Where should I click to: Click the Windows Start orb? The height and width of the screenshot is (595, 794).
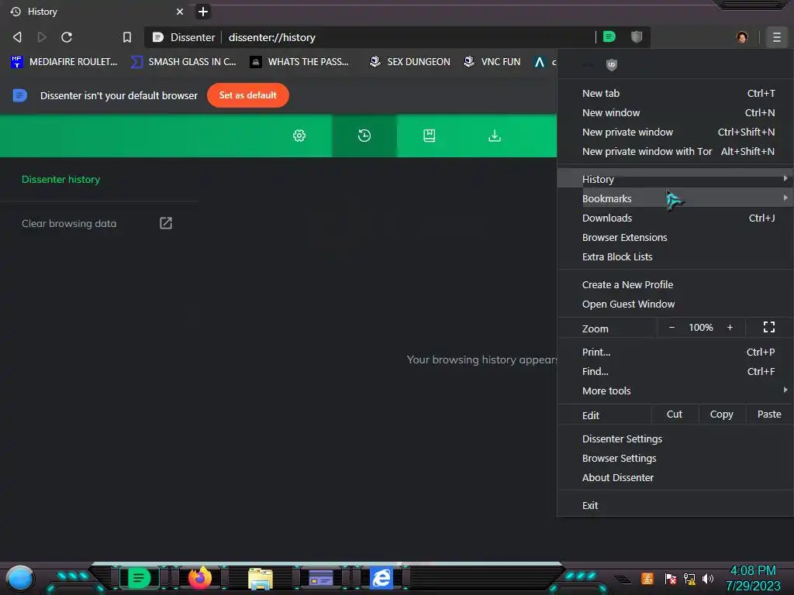[x=19, y=578]
